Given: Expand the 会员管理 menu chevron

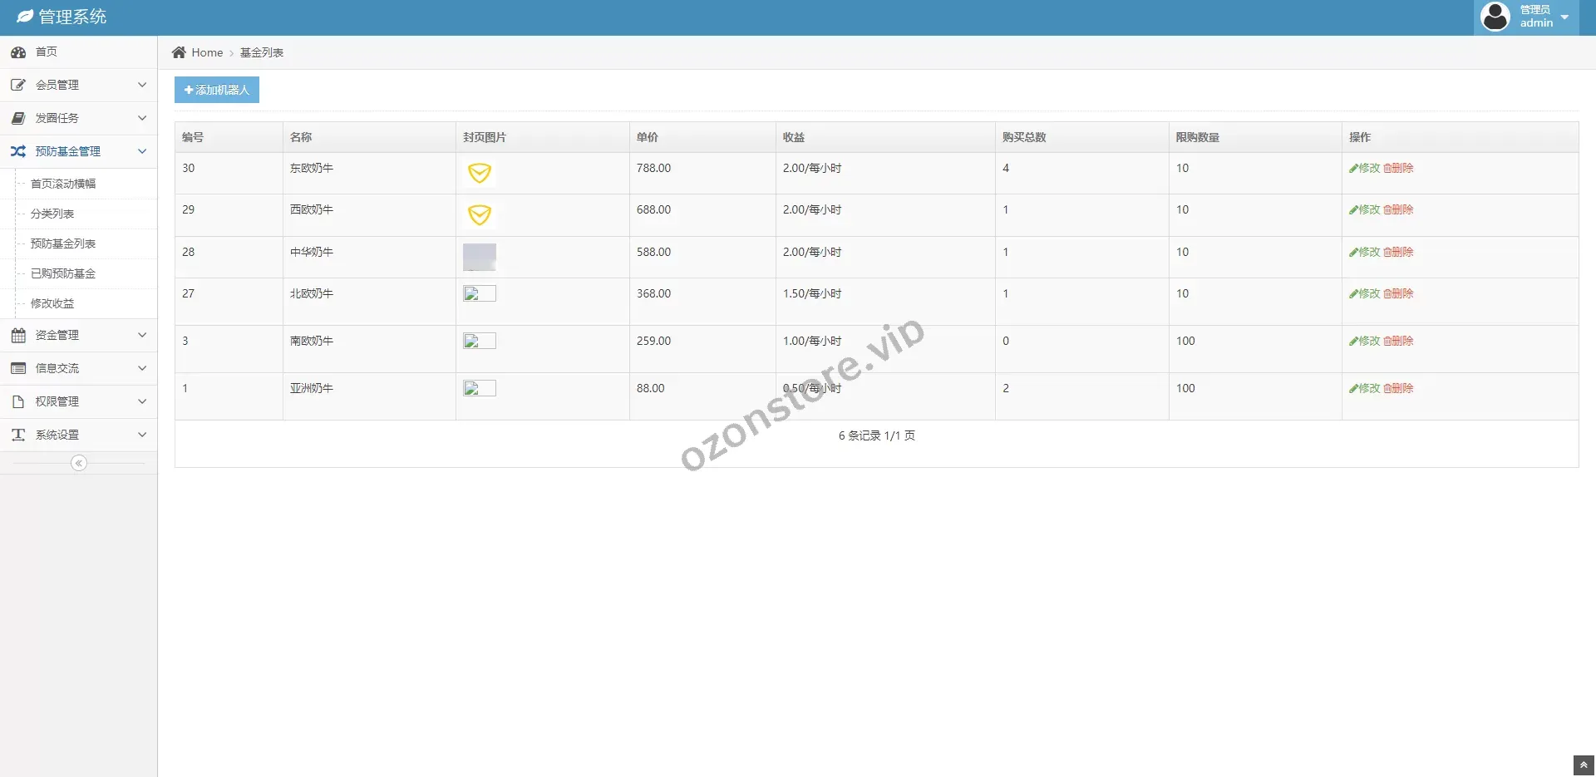Looking at the screenshot, I should pos(142,85).
